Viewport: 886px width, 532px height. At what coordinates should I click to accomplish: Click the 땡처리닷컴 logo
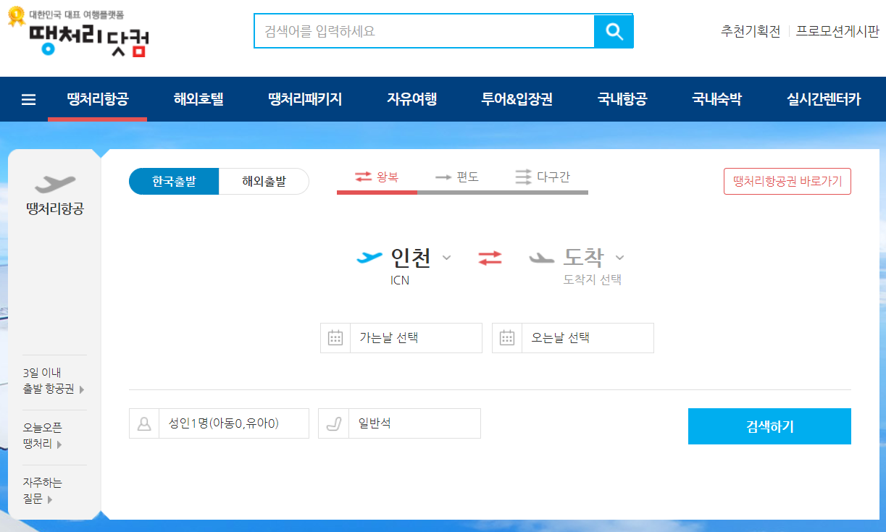pyautogui.click(x=78, y=33)
